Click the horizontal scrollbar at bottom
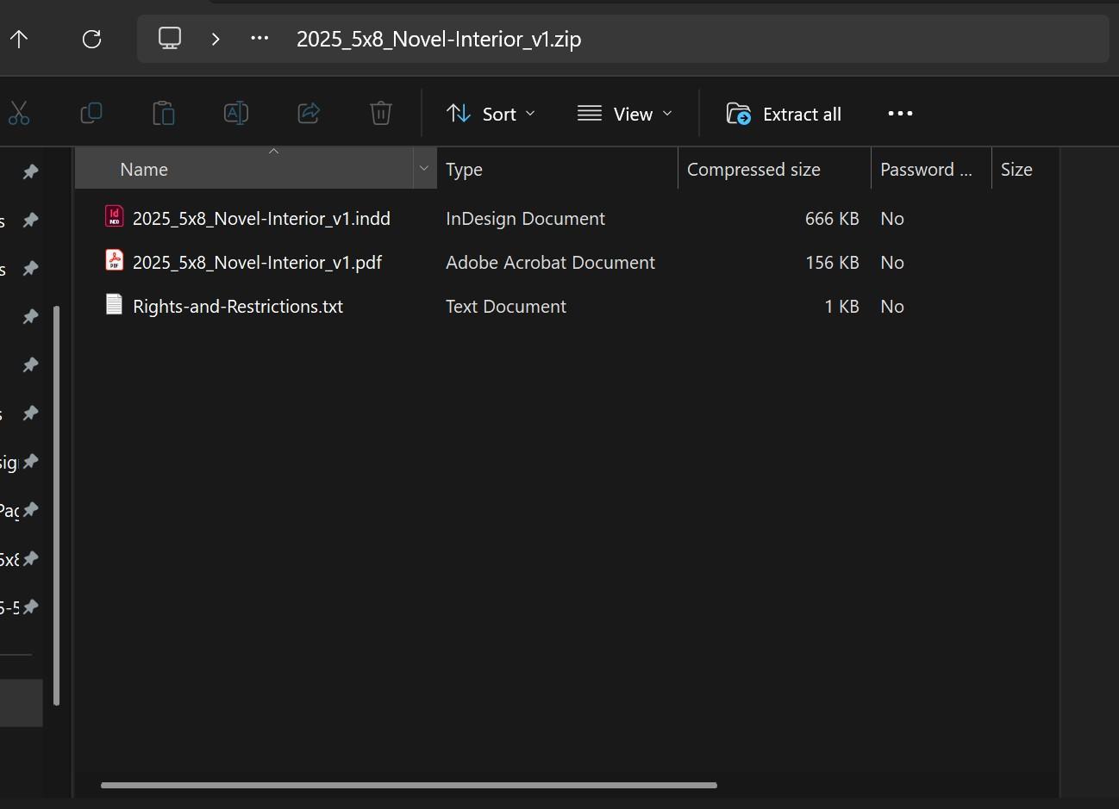The height and width of the screenshot is (809, 1119). pyautogui.click(x=409, y=785)
